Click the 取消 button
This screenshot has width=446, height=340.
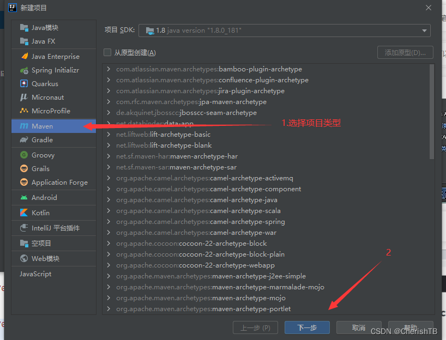pyautogui.click(x=359, y=327)
